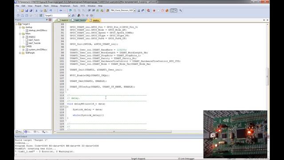
Task: Open a file using the toolbar icon
Action: pyautogui.click(x=22, y=11)
